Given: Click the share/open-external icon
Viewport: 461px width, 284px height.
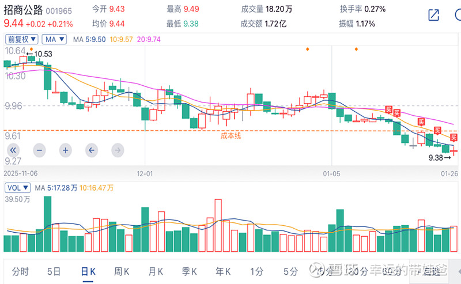Looking at the screenshot, I should [x=433, y=16].
